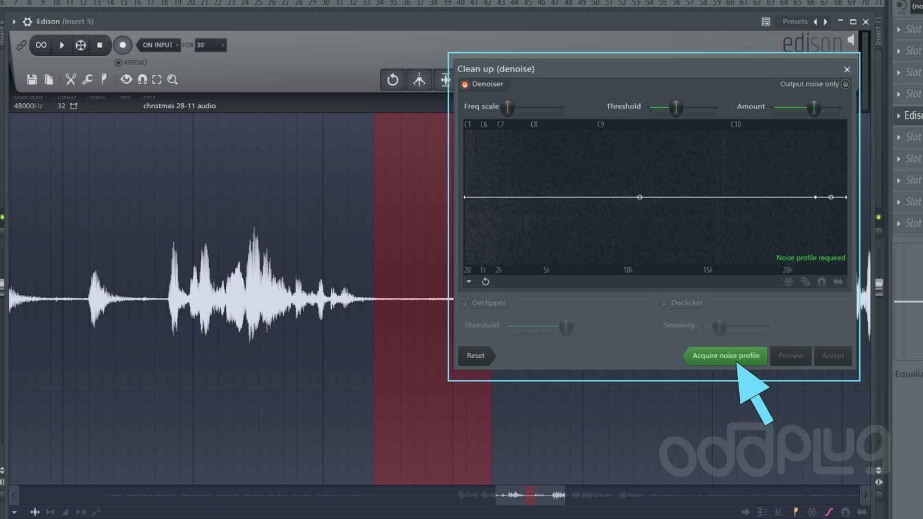Enable the Output noise only option
Screen dimensions: 923x519
(x=845, y=84)
